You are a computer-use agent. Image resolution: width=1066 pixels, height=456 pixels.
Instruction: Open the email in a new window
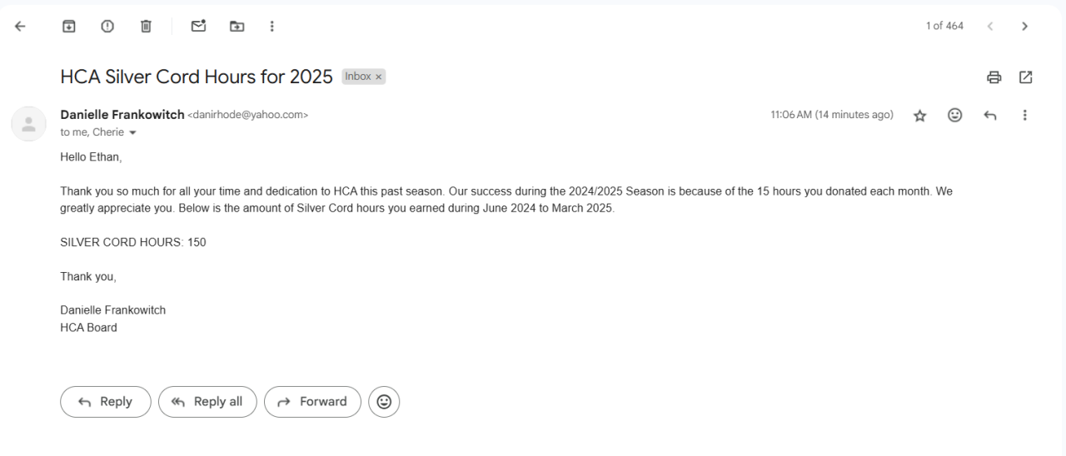click(1026, 77)
